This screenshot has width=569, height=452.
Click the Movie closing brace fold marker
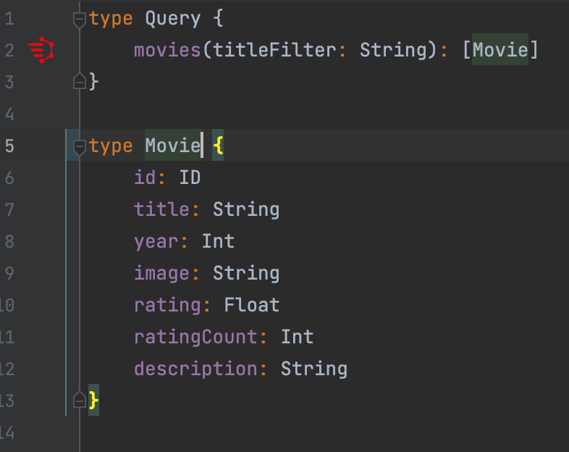click(x=80, y=399)
